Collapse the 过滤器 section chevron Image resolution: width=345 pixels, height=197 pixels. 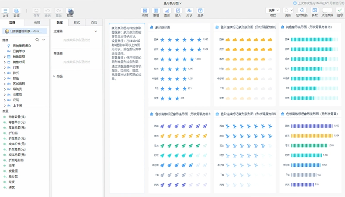pyautogui.click(x=96, y=31)
